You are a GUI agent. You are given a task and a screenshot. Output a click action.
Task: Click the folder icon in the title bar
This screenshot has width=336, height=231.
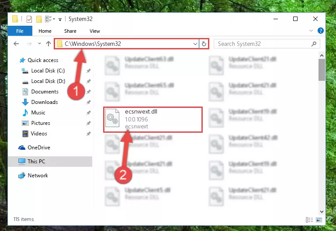click(15, 19)
